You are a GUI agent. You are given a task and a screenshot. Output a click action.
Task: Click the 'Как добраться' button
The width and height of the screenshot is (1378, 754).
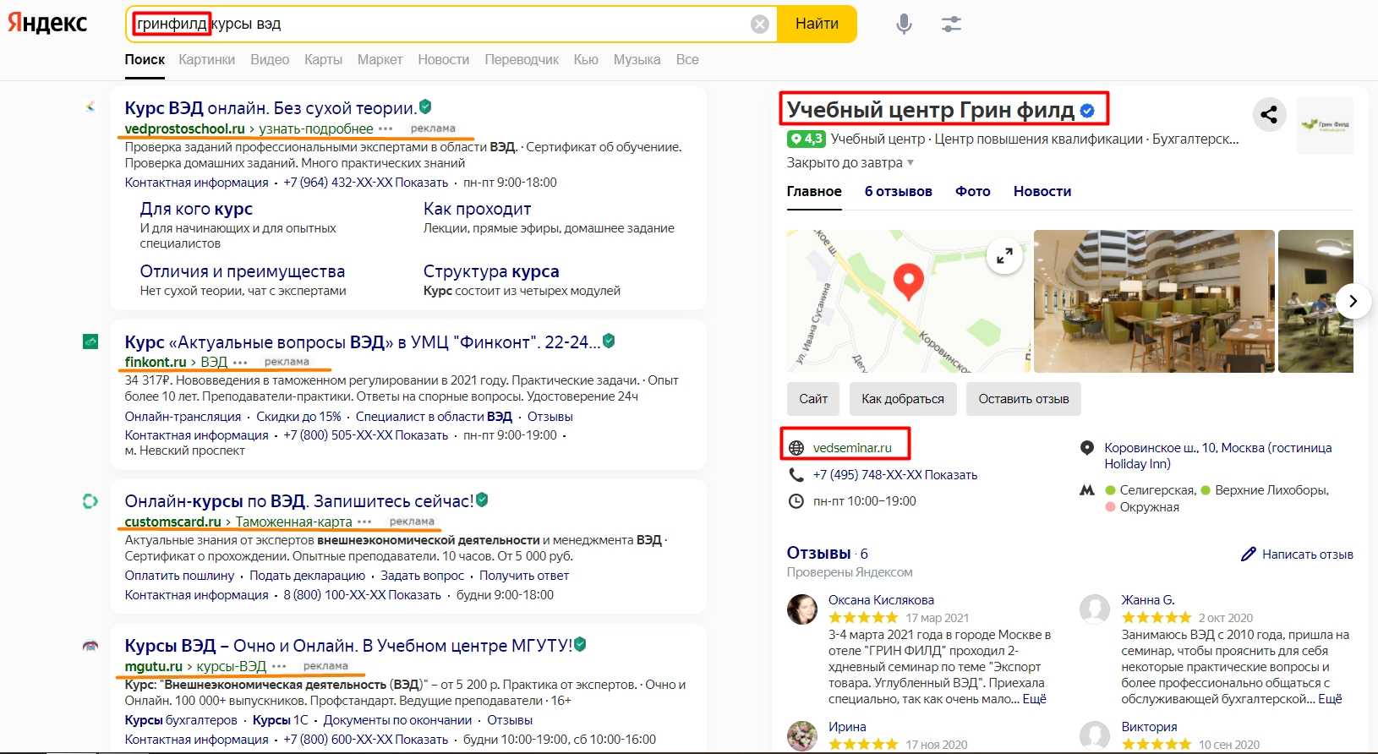[902, 399]
